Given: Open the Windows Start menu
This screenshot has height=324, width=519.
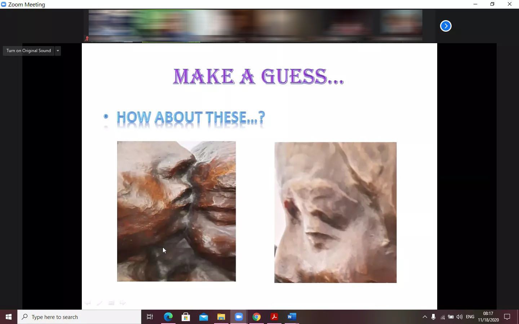Looking at the screenshot, I should 9,317.
